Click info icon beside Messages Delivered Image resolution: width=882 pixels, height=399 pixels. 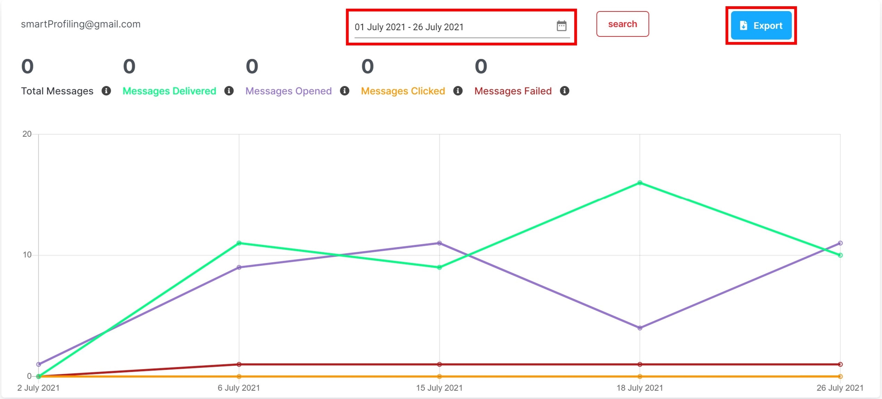coord(229,91)
